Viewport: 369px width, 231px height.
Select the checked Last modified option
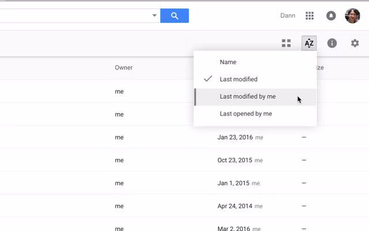[238, 79]
